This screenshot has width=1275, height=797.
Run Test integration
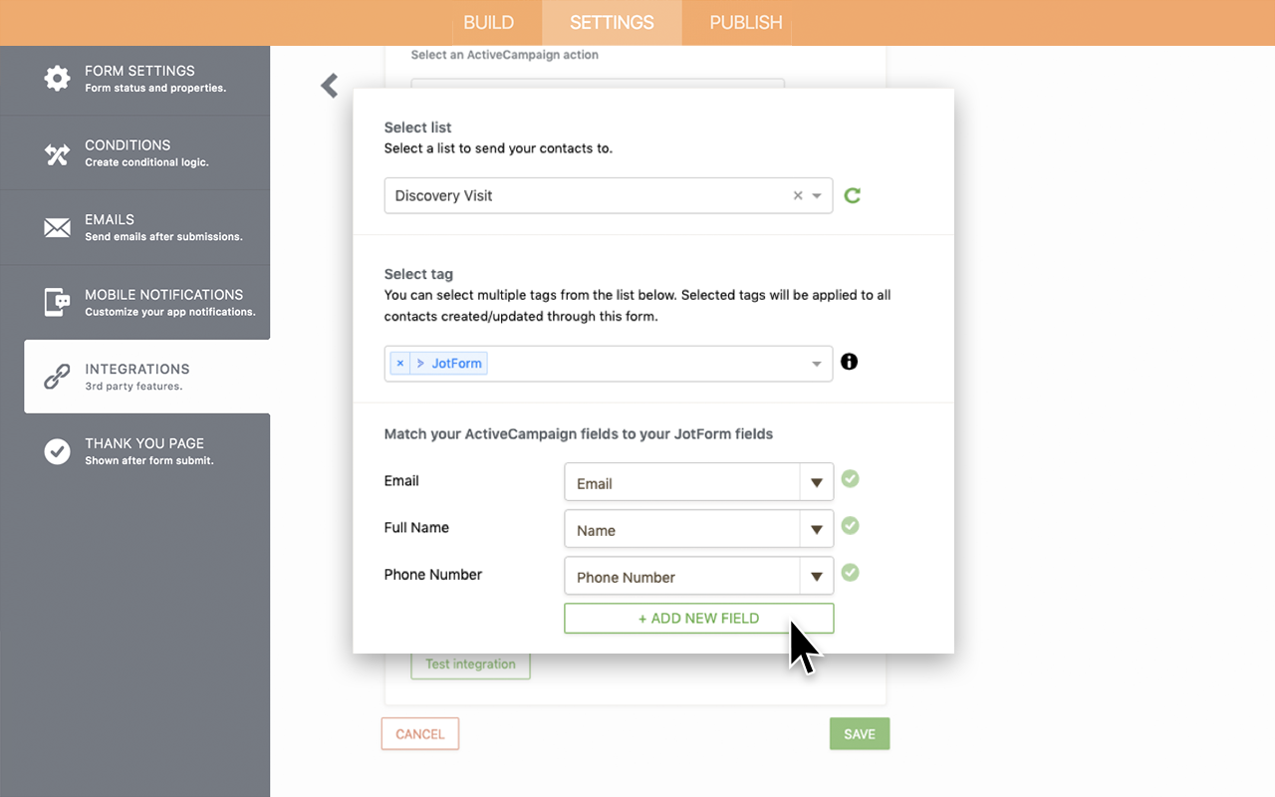tap(470, 664)
